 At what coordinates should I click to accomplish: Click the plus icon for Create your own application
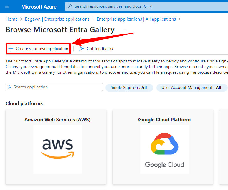click(11, 49)
